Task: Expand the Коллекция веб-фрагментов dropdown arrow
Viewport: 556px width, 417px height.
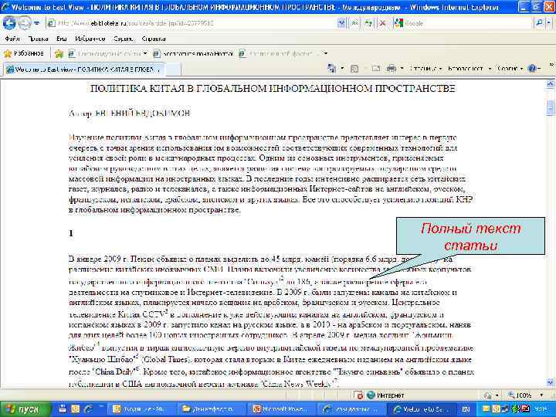Action: pos(326,53)
